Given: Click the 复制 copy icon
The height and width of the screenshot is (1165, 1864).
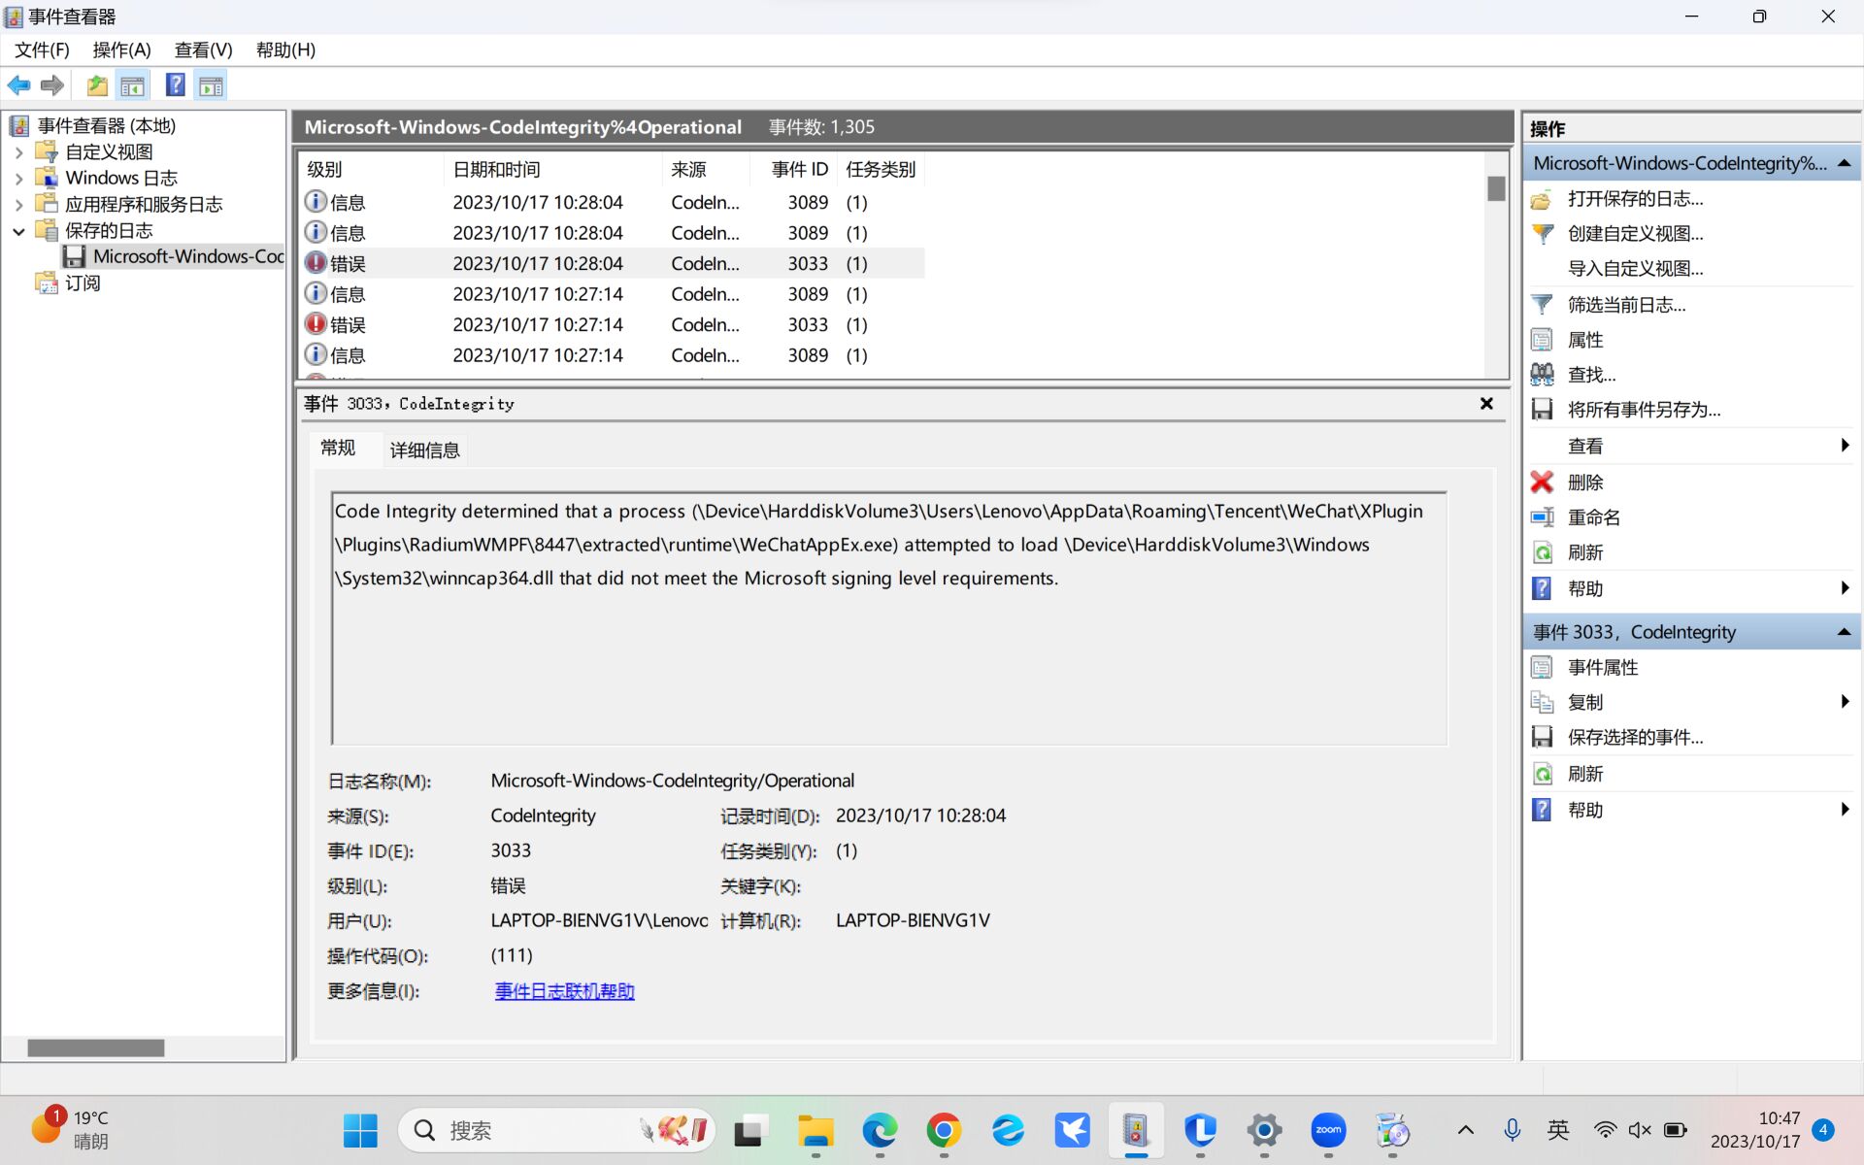Looking at the screenshot, I should 1542,702.
